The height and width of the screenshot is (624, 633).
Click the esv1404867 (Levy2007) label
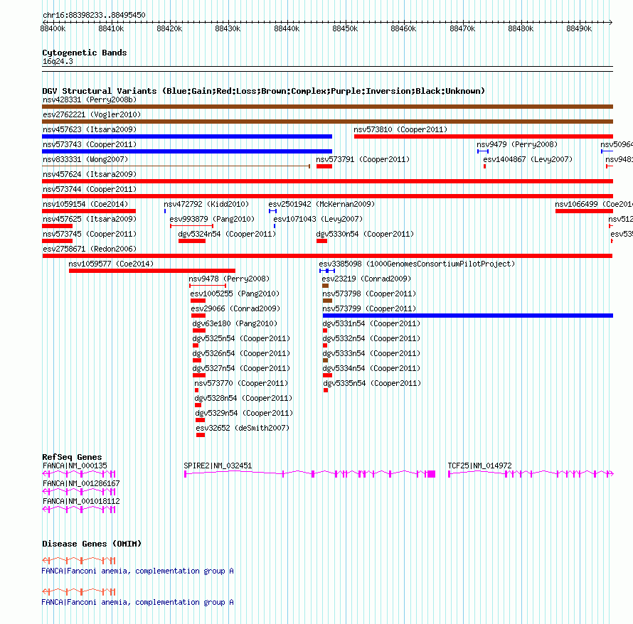point(528,159)
